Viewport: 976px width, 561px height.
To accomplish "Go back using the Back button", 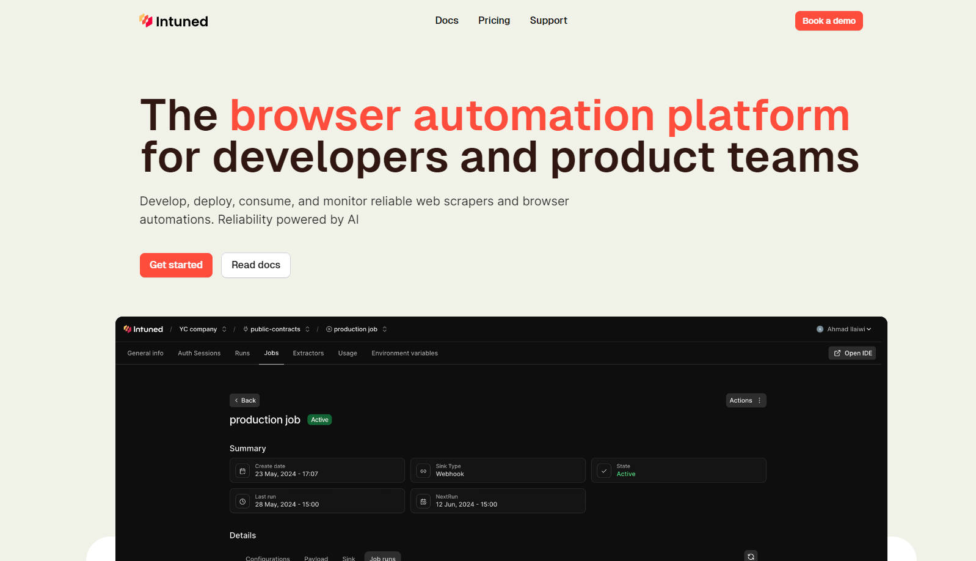I will (244, 400).
